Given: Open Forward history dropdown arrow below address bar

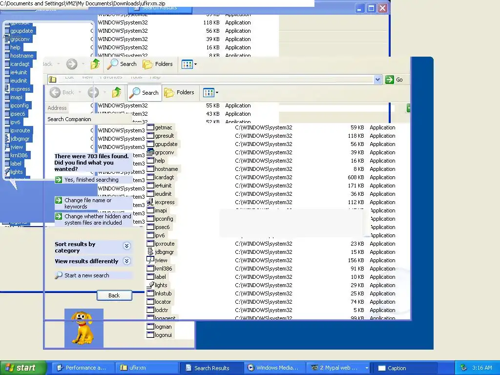Looking at the screenshot, I should coord(104,92).
